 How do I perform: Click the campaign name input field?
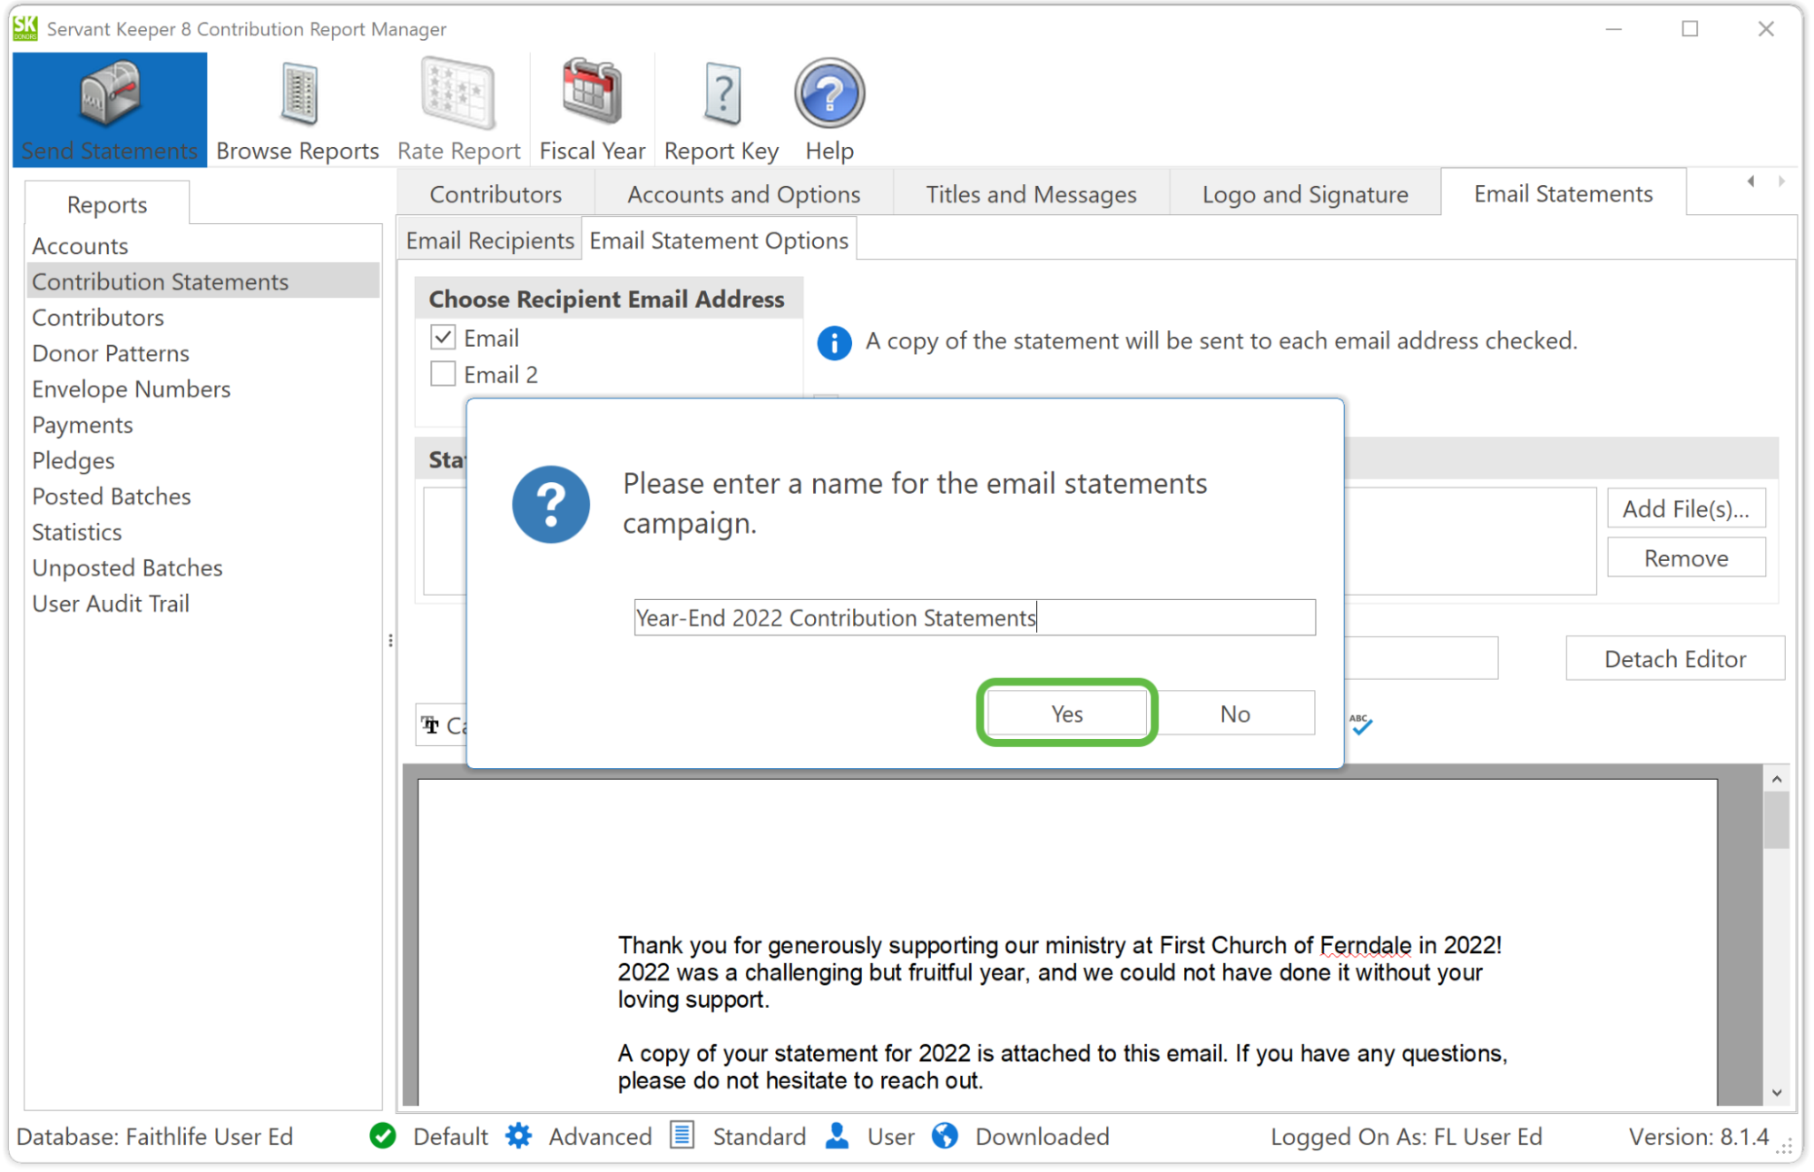click(974, 617)
